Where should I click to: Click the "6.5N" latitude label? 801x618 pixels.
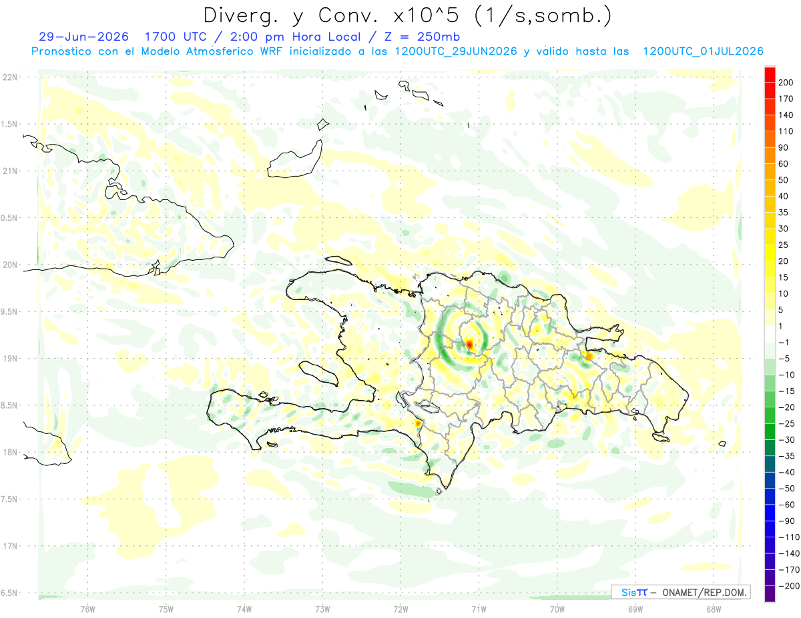[x=9, y=593]
